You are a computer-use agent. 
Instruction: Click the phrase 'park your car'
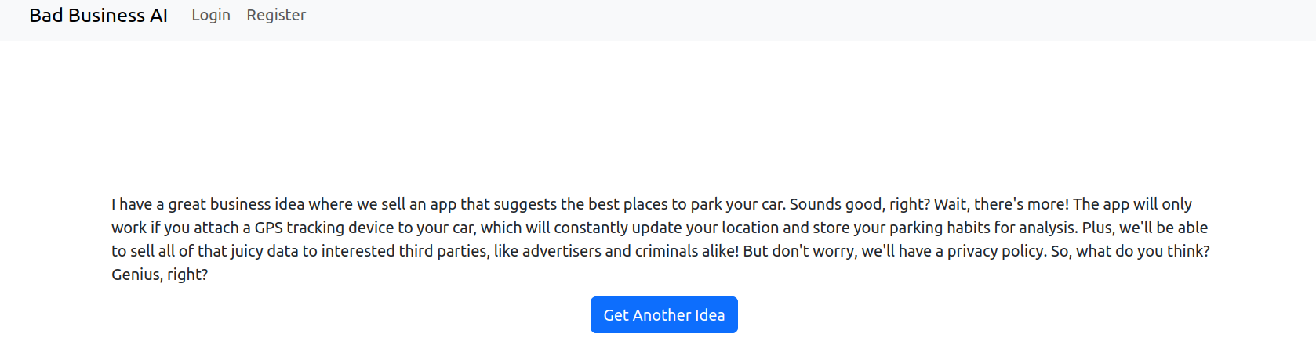point(736,204)
